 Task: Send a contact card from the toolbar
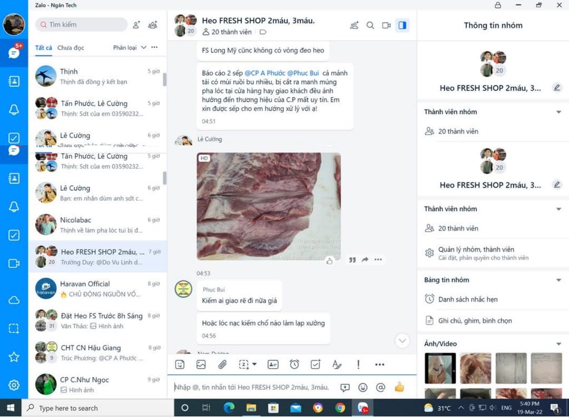(x=273, y=364)
